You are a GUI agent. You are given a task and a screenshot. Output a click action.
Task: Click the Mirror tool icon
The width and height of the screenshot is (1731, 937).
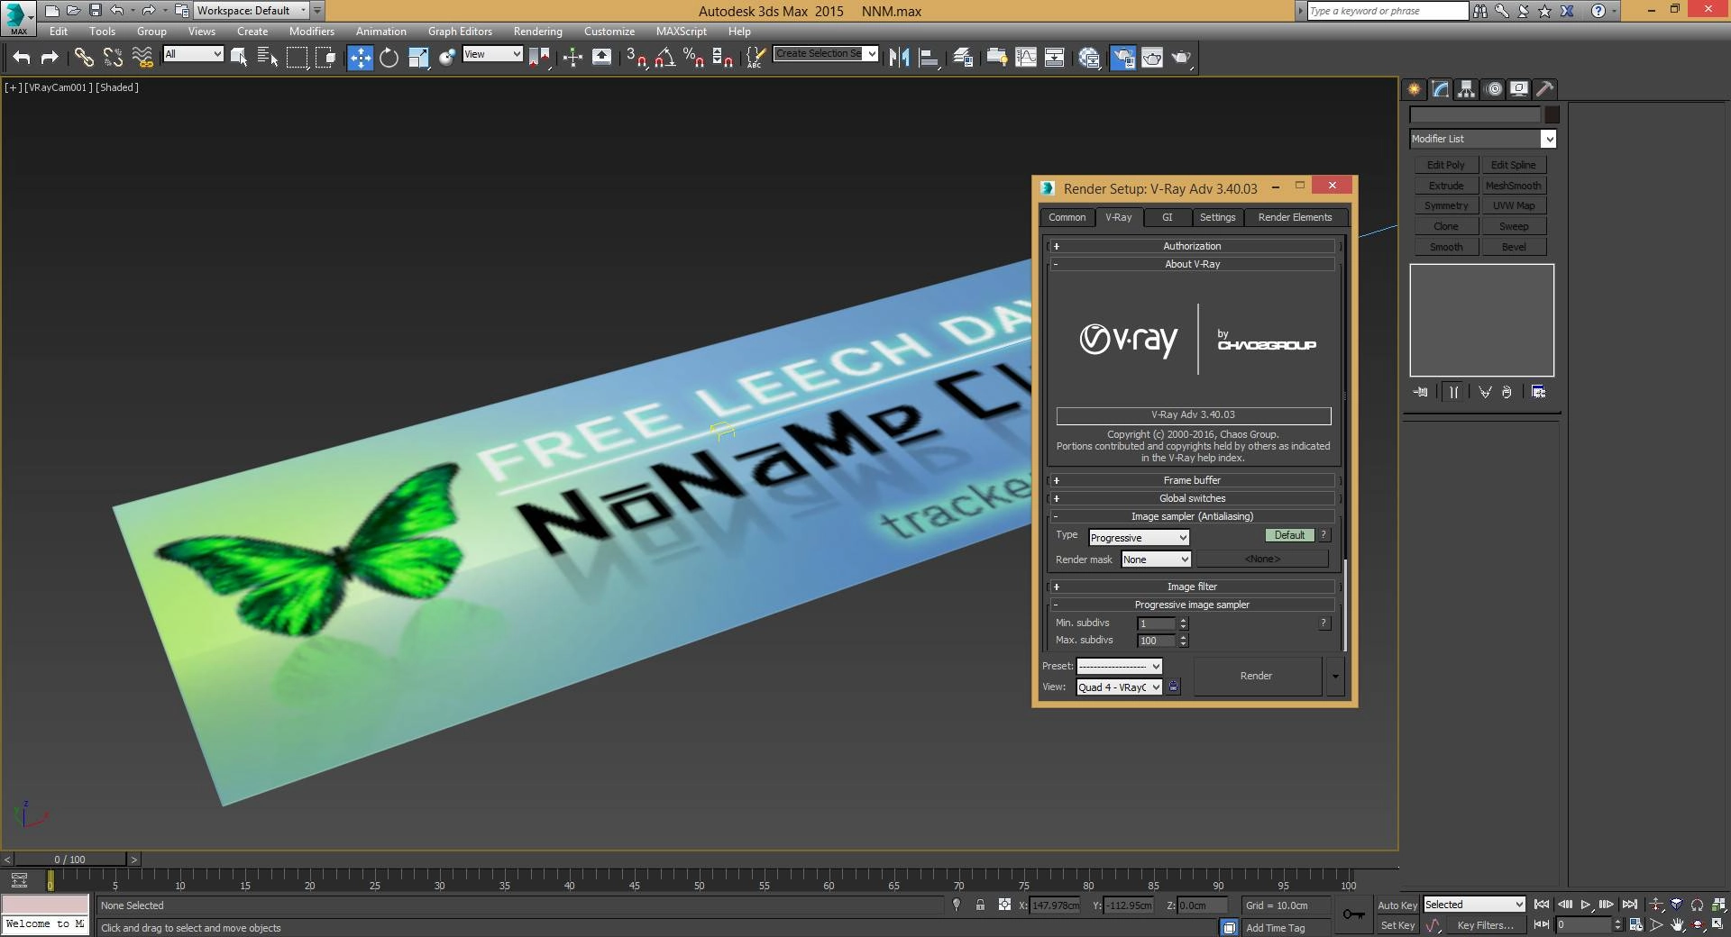(899, 58)
